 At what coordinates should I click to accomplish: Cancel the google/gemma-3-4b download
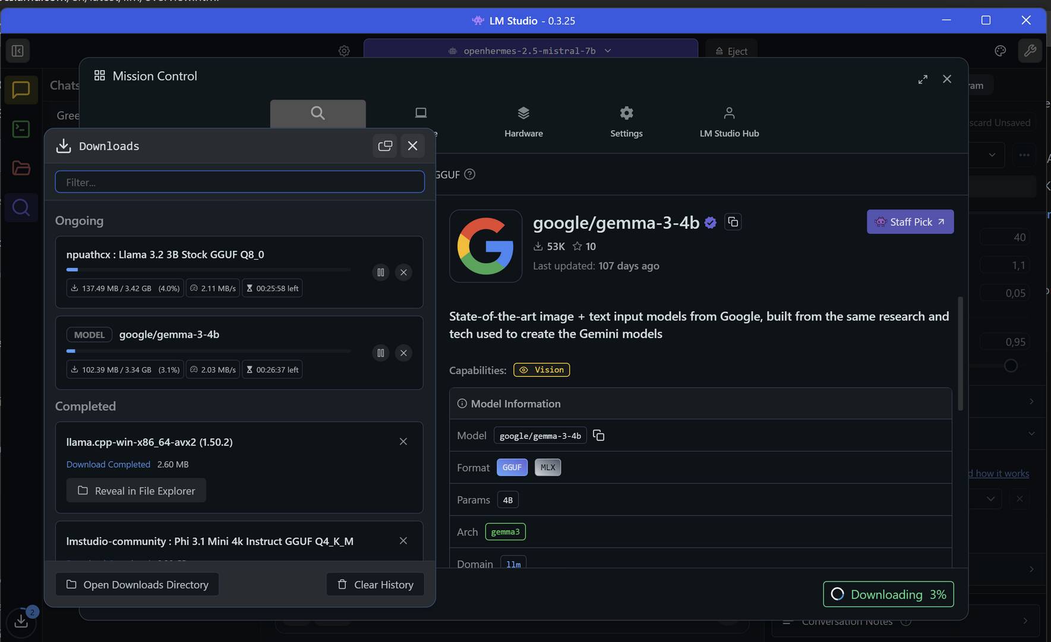403,353
